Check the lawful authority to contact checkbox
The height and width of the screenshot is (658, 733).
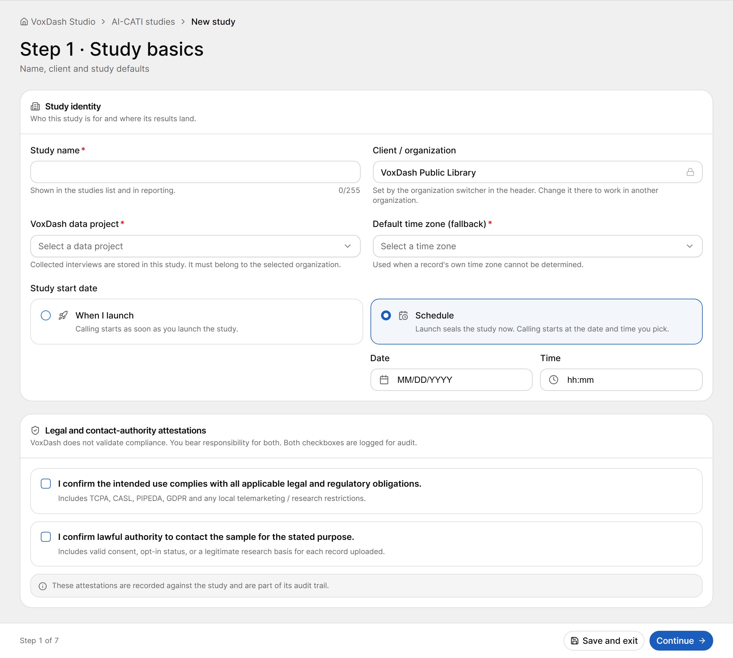pyautogui.click(x=46, y=537)
